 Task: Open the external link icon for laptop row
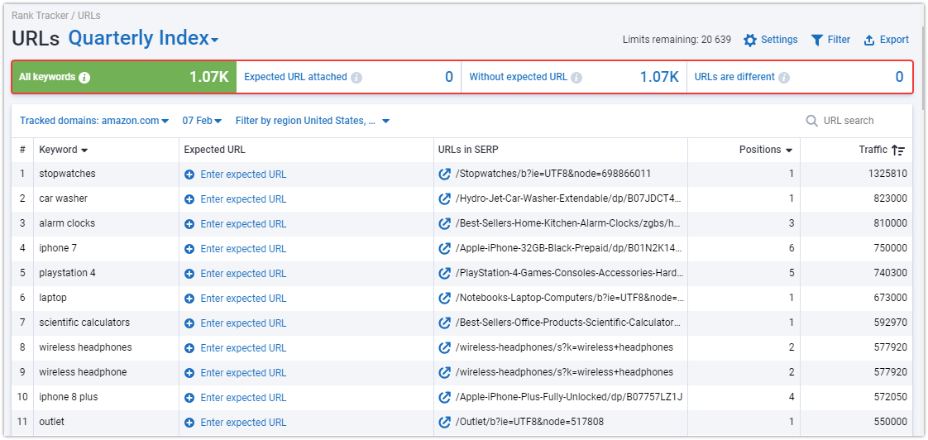(x=444, y=298)
